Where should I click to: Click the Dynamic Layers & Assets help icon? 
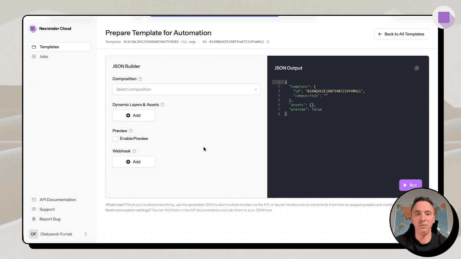click(x=162, y=105)
